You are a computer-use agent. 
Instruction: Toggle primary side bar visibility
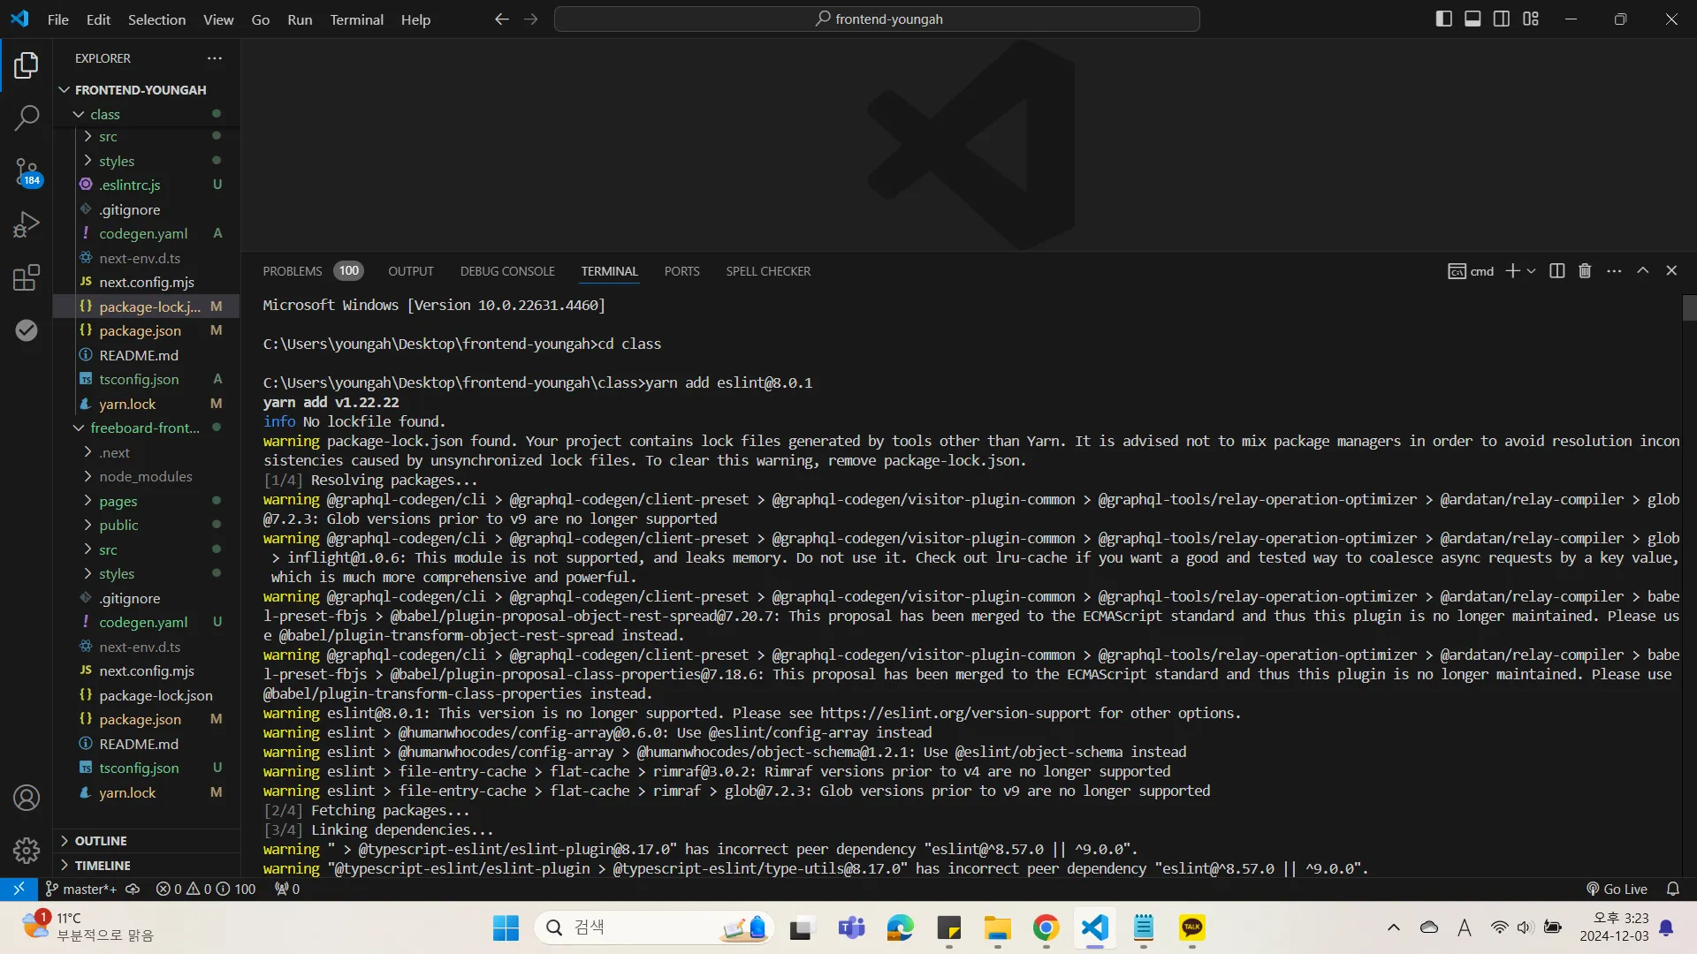(x=1444, y=19)
